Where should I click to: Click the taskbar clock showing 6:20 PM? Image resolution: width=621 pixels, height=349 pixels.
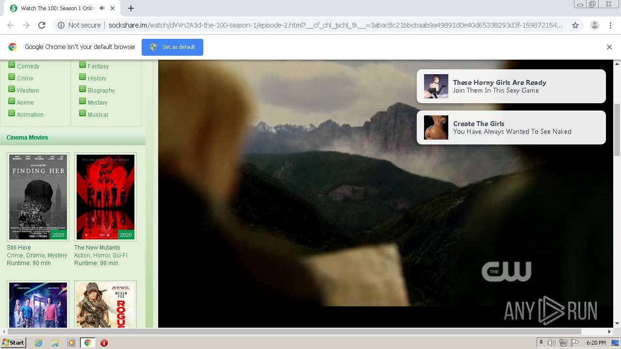coord(596,343)
